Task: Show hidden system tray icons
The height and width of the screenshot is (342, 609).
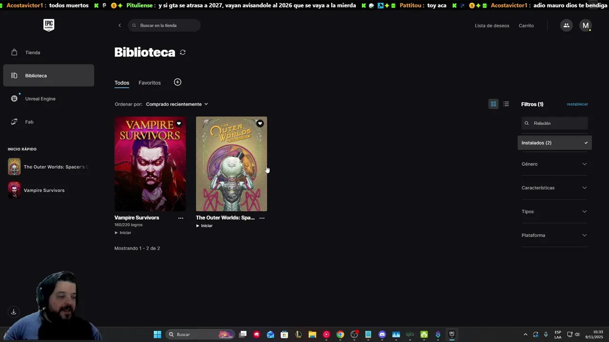Action: (x=525, y=334)
